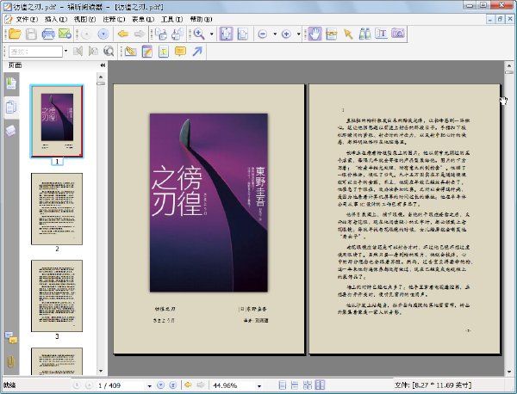Click the gray forward arrow in the toolbar

[140, 34]
